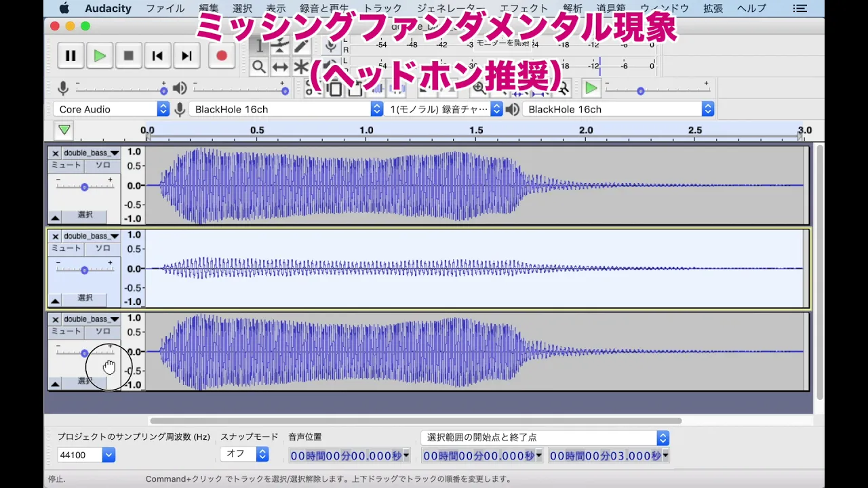Image resolution: width=868 pixels, height=488 pixels.
Task: Mute the bottom double_bass track
Action: (66, 331)
